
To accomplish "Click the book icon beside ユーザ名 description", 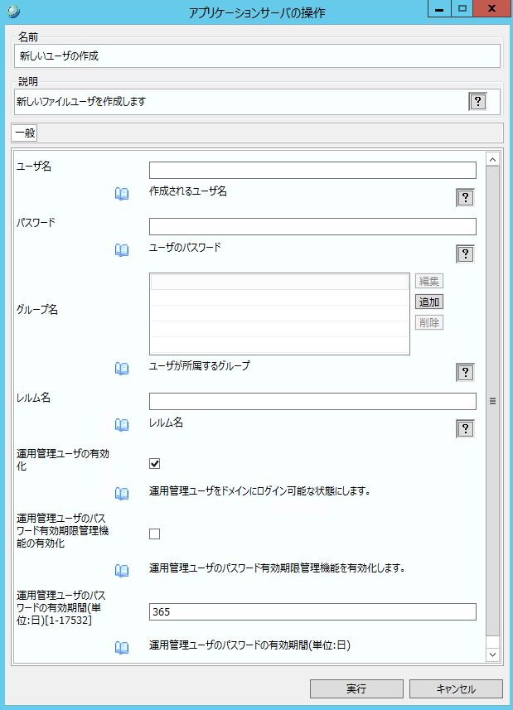I will [x=122, y=194].
